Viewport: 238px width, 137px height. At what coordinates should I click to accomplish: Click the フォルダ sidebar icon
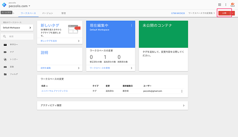click(5, 74)
